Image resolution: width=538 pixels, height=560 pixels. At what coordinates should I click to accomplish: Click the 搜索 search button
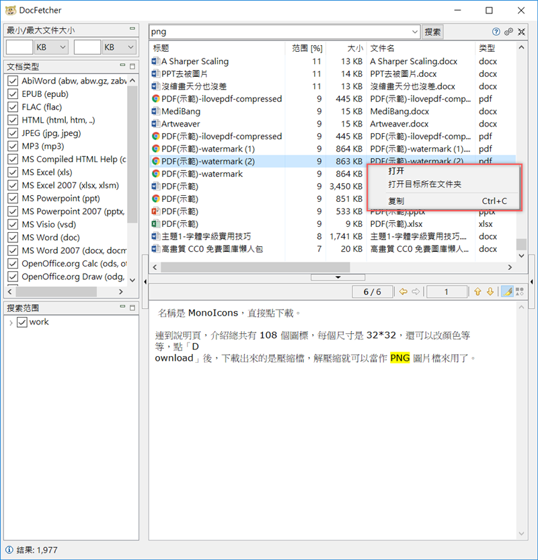(432, 32)
